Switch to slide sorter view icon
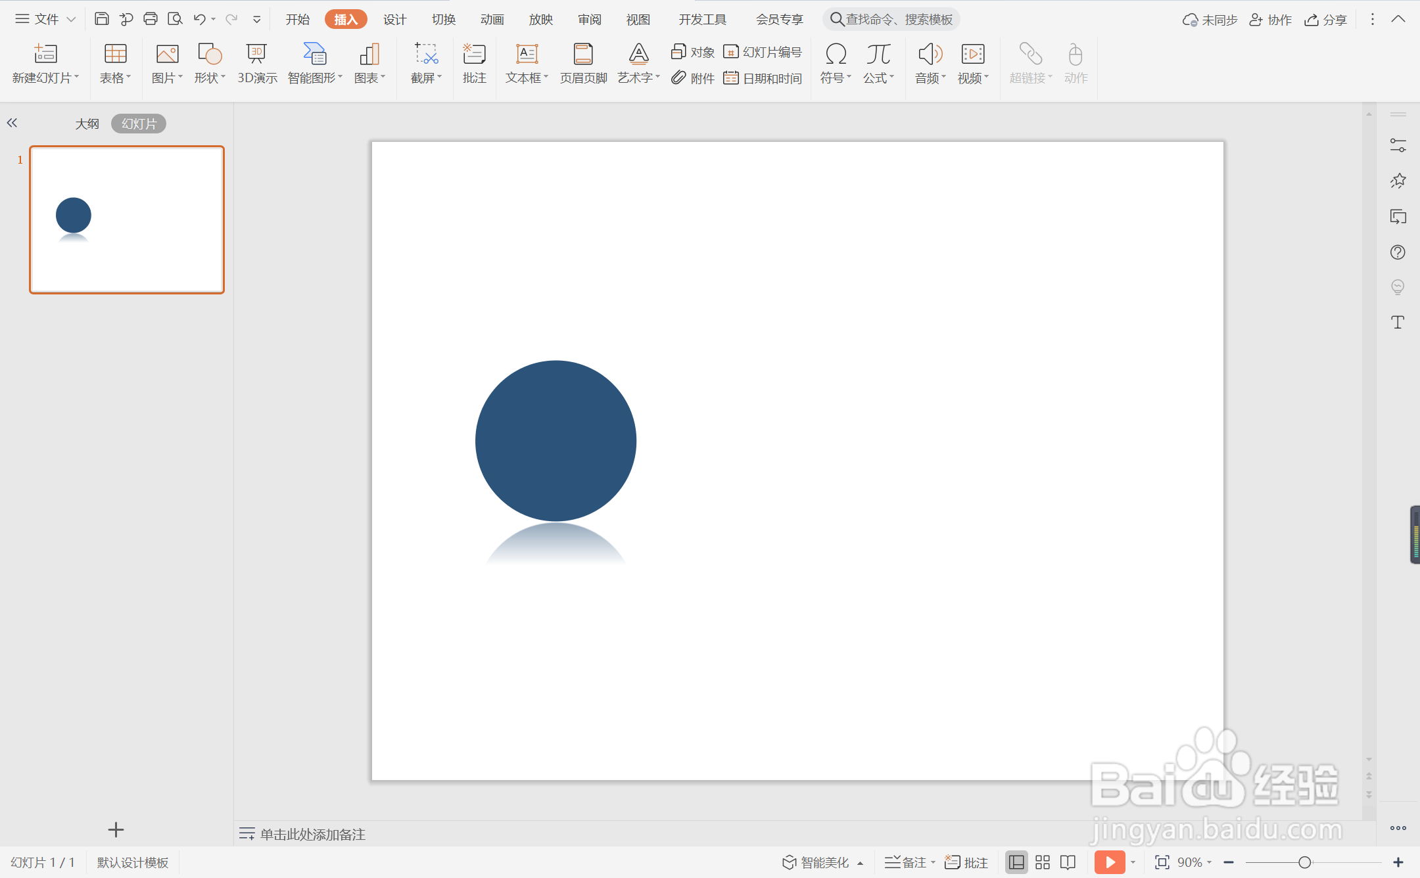Image resolution: width=1420 pixels, height=878 pixels. (1043, 862)
